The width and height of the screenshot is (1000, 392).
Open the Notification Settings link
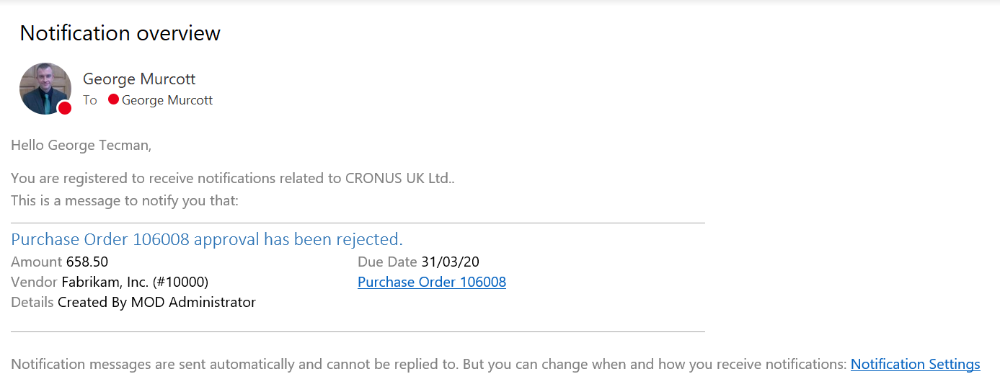[x=915, y=364]
